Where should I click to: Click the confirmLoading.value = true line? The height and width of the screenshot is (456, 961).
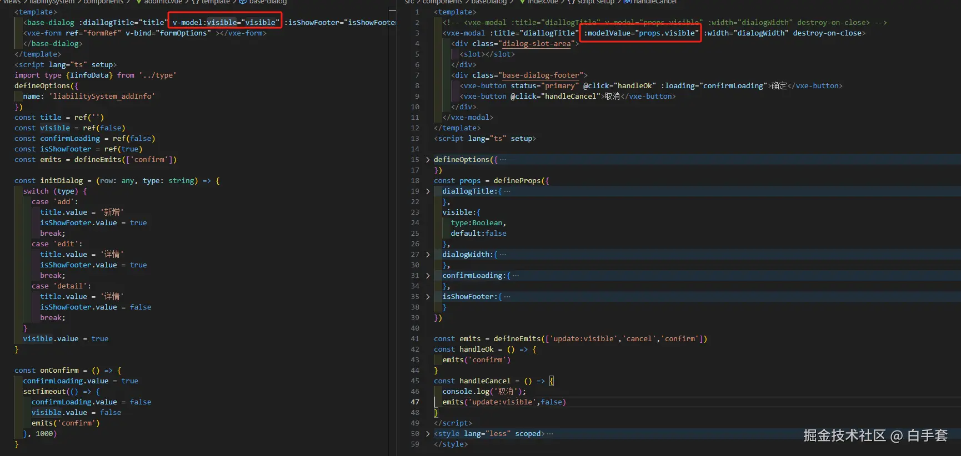coord(81,381)
